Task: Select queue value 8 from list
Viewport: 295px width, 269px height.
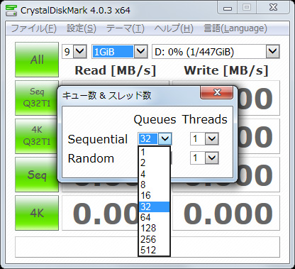Action: click(x=154, y=185)
